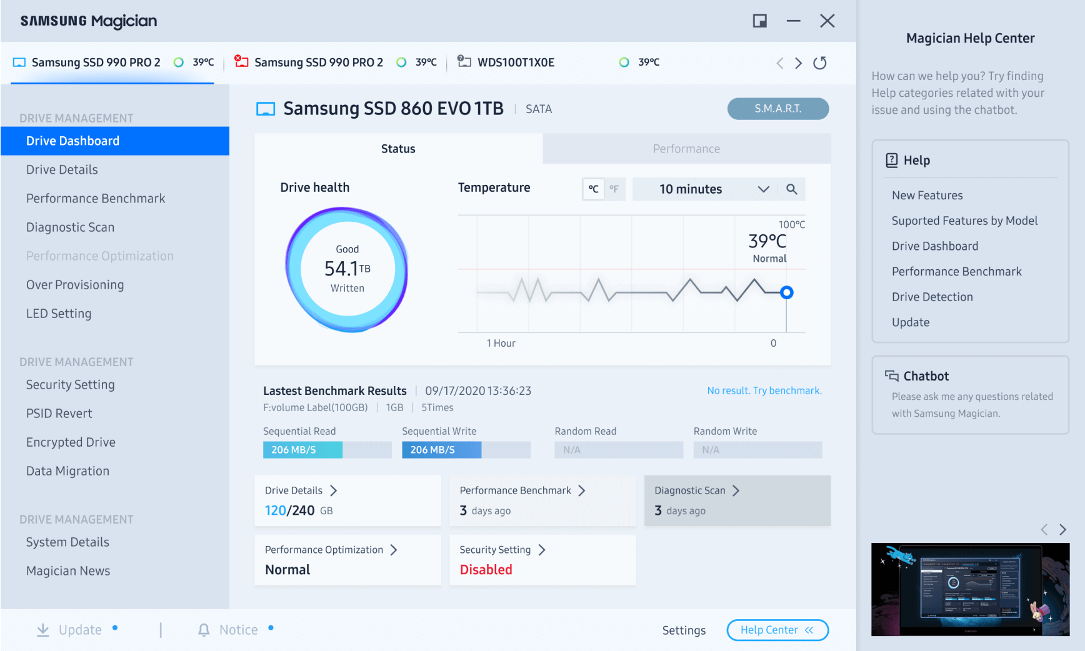1085x651 pixels.
Task: Click the Notice label in footer
Action: [239, 630]
